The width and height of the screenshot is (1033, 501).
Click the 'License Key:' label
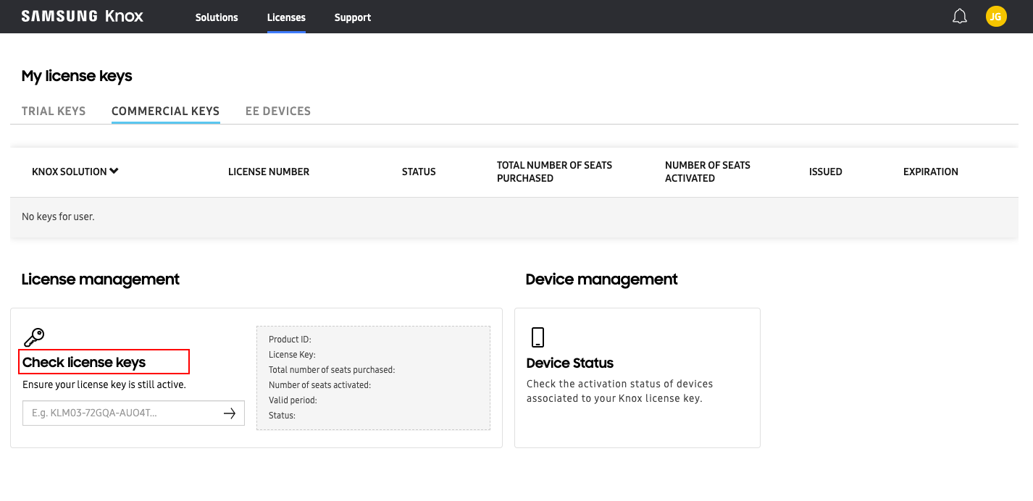point(292,354)
